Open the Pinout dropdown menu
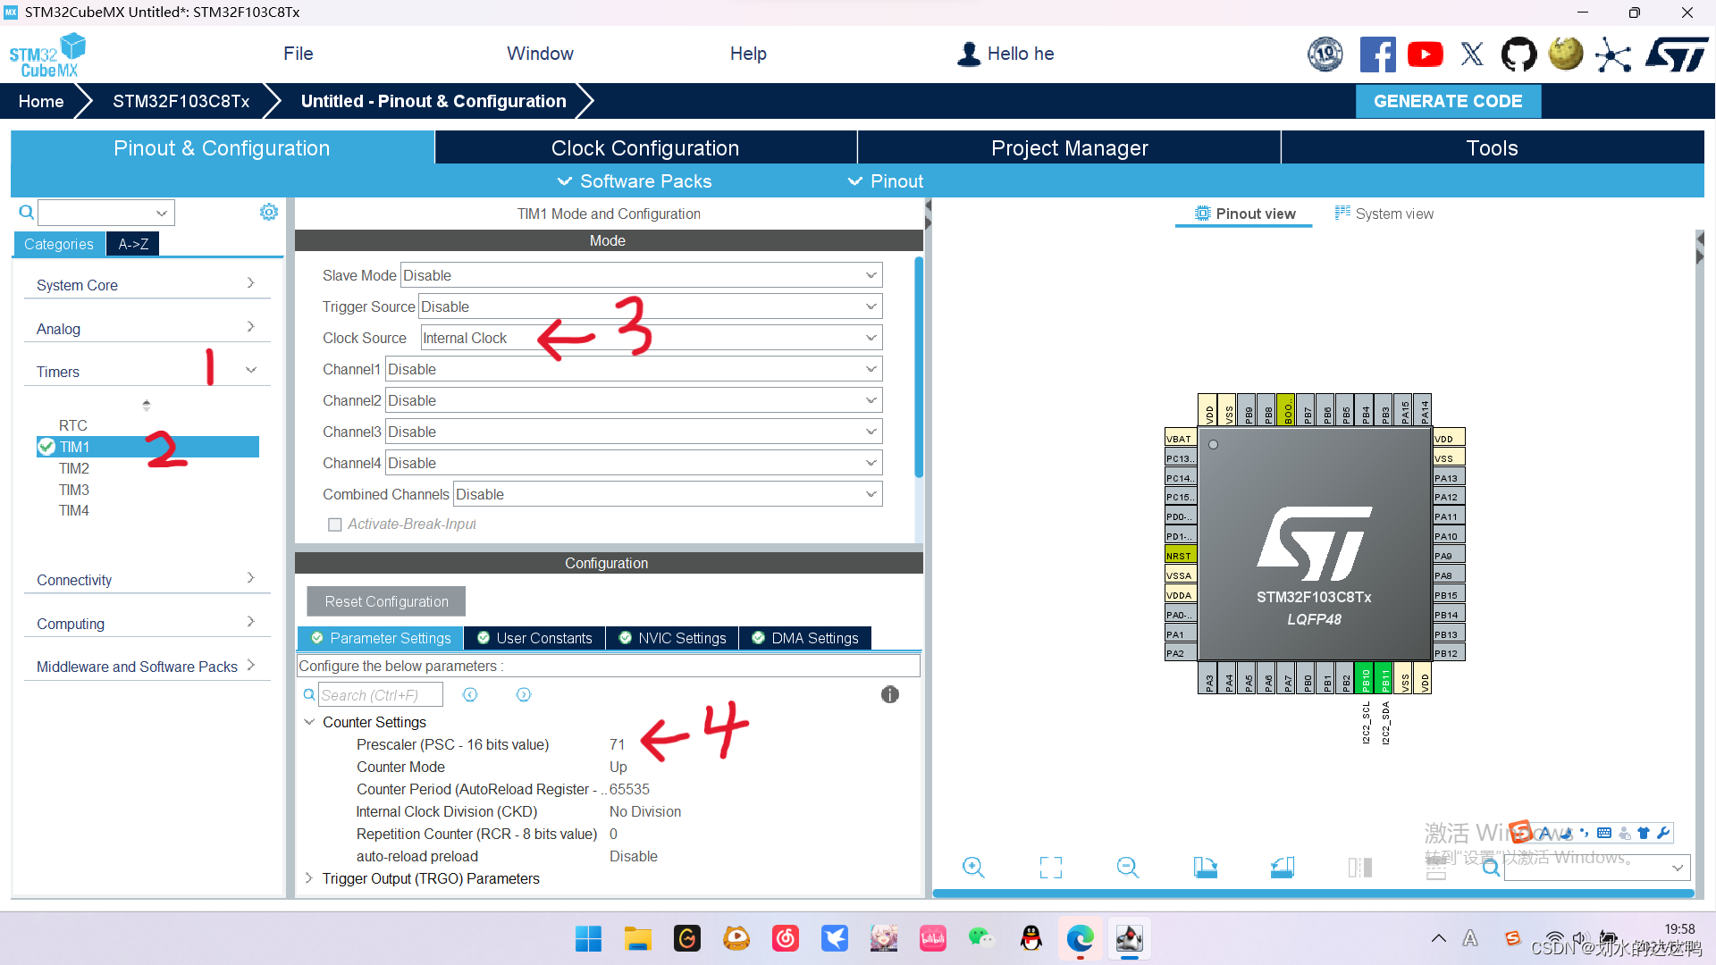 click(x=886, y=181)
